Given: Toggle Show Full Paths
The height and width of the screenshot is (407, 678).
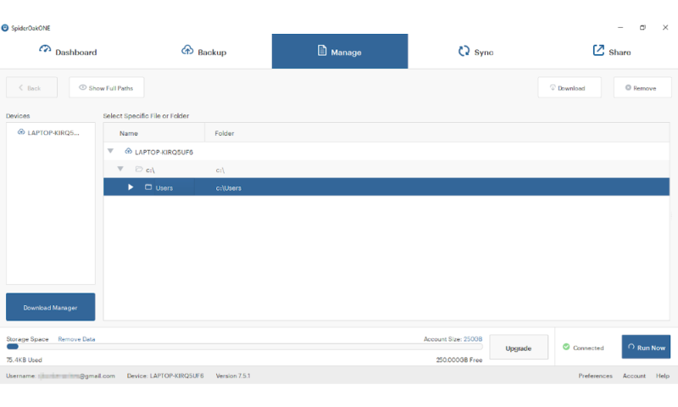Looking at the screenshot, I should point(107,88).
